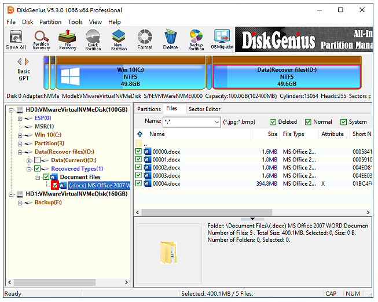The height and width of the screenshot is (302, 378).
Task: Sort file list by Attribute column
Action: click(x=334, y=134)
